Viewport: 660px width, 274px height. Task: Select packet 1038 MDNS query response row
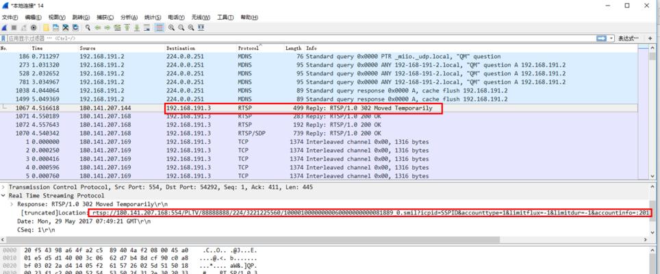click(318, 90)
